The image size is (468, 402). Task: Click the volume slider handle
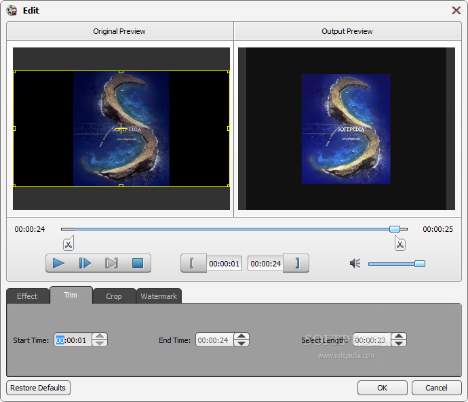420,264
